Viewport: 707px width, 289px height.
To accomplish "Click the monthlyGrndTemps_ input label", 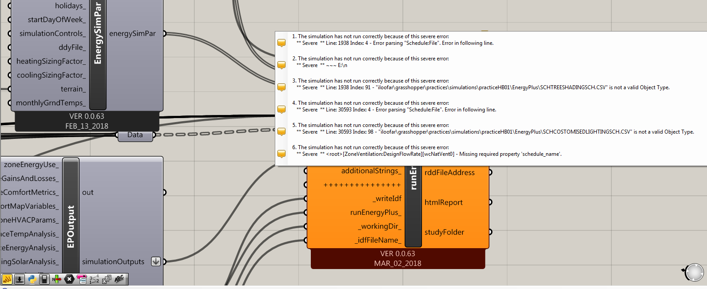I will [x=51, y=103].
